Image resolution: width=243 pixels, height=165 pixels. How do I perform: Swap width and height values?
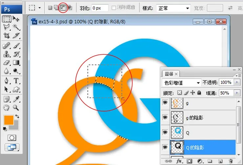click(x=230, y=8)
